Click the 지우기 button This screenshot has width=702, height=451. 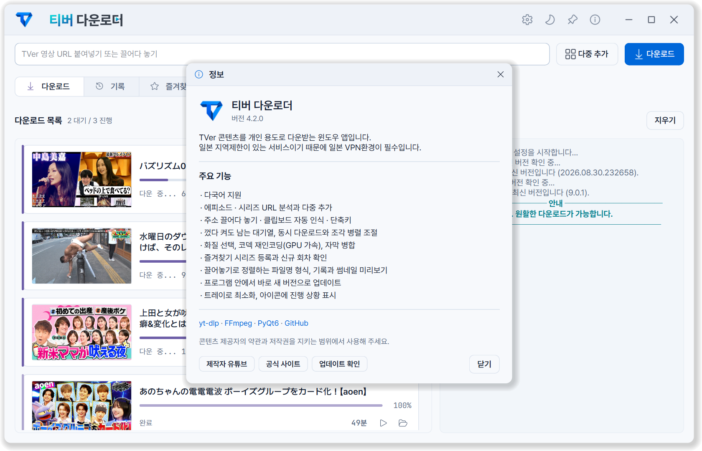point(665,120)
